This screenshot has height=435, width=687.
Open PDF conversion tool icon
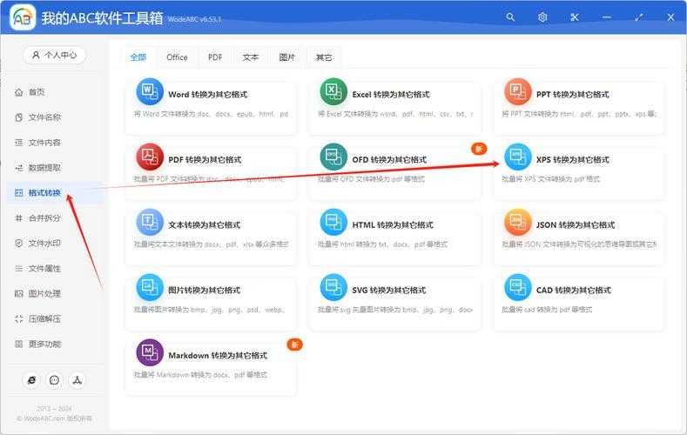pyautogui.click(x=150, y=157)
